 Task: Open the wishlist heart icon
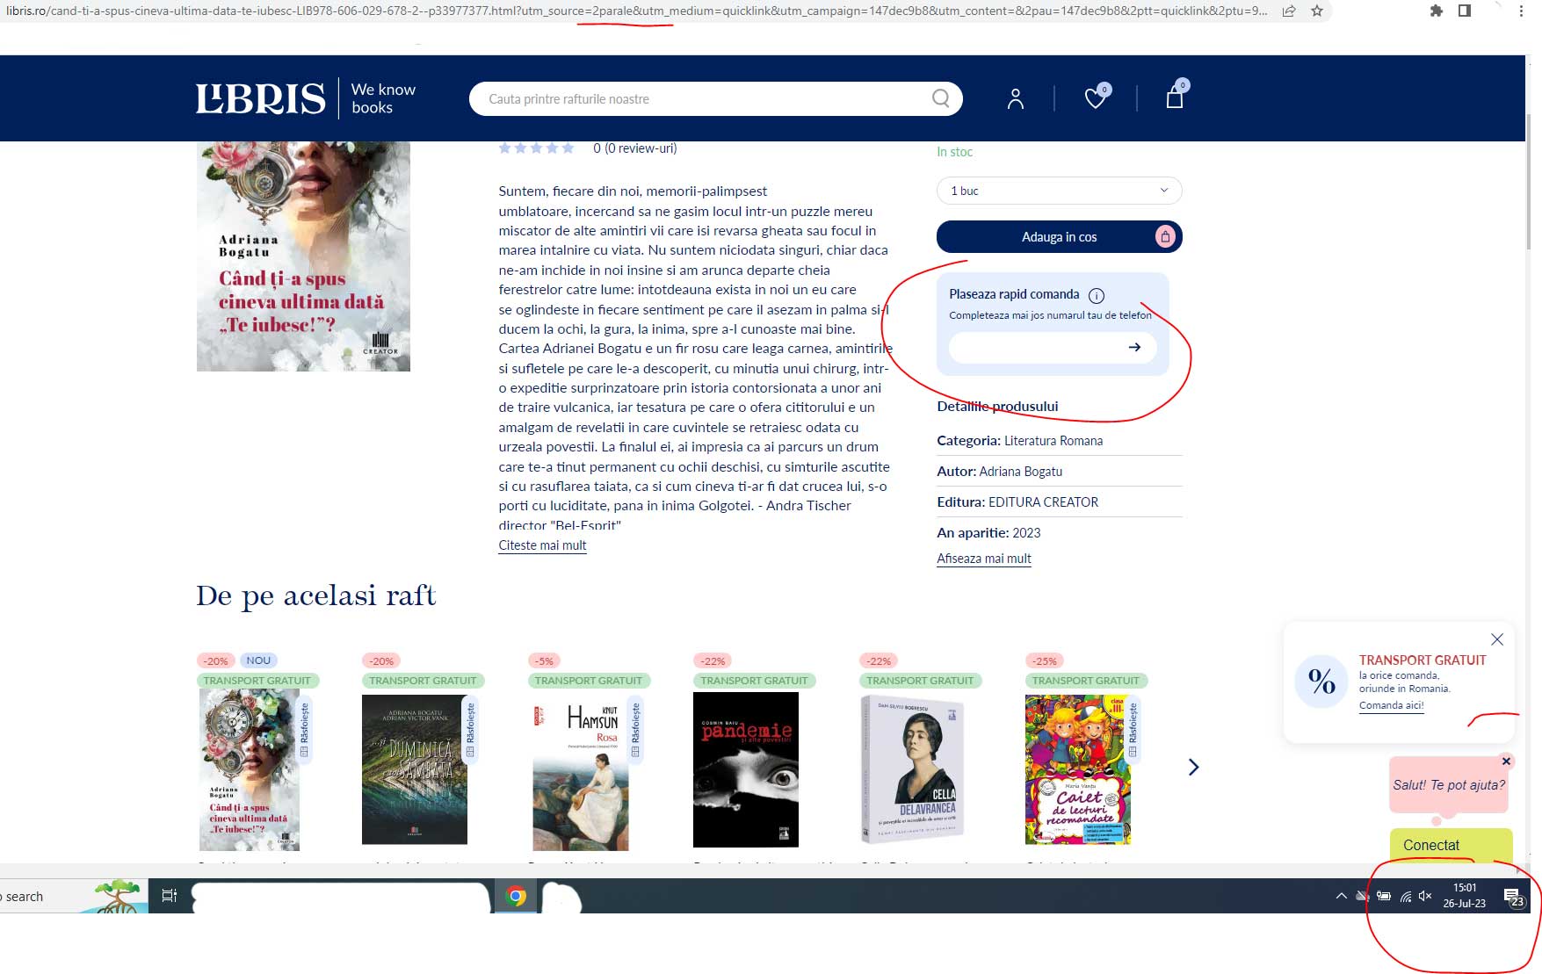(1095, 98)
